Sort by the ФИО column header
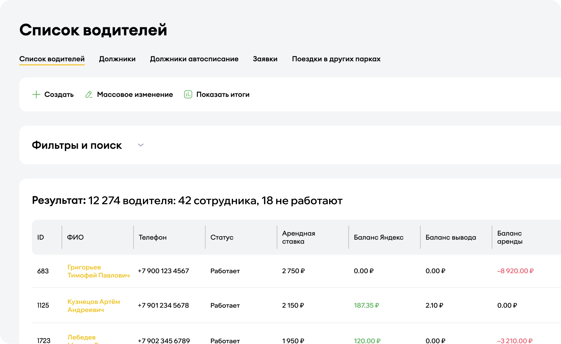 pyautogui.click(x=75, y=237)
